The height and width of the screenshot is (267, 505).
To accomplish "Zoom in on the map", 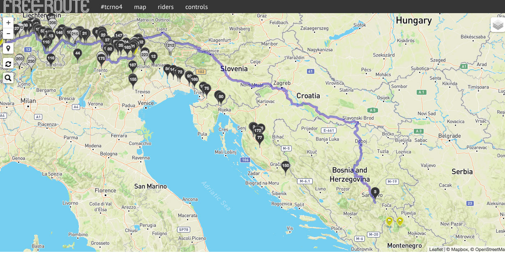I will click(x=8, y=23).
